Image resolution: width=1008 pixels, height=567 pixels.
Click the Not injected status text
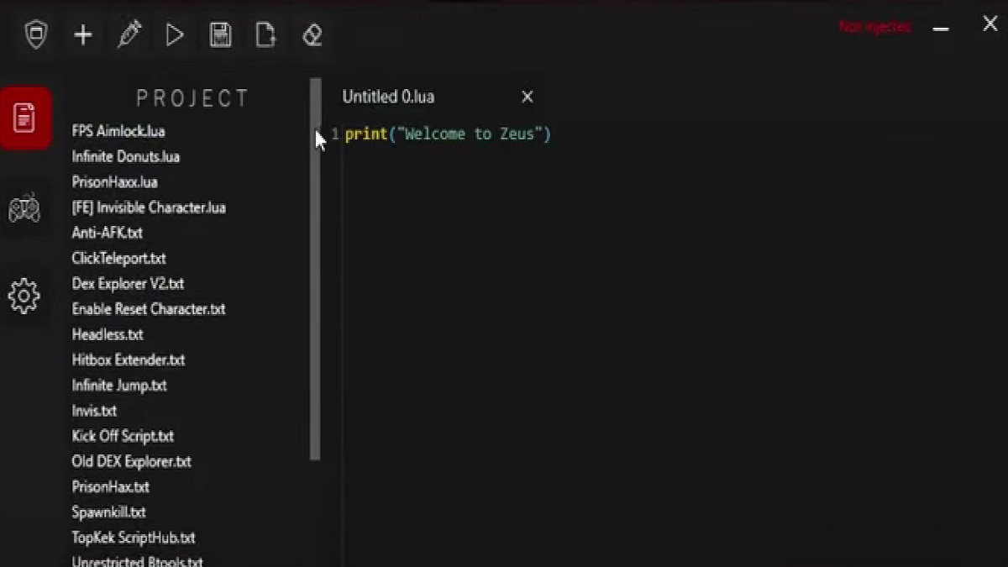(874, 26)
